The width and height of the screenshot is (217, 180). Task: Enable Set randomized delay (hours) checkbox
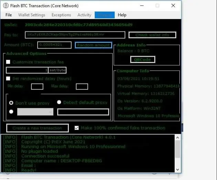point(8,78)
